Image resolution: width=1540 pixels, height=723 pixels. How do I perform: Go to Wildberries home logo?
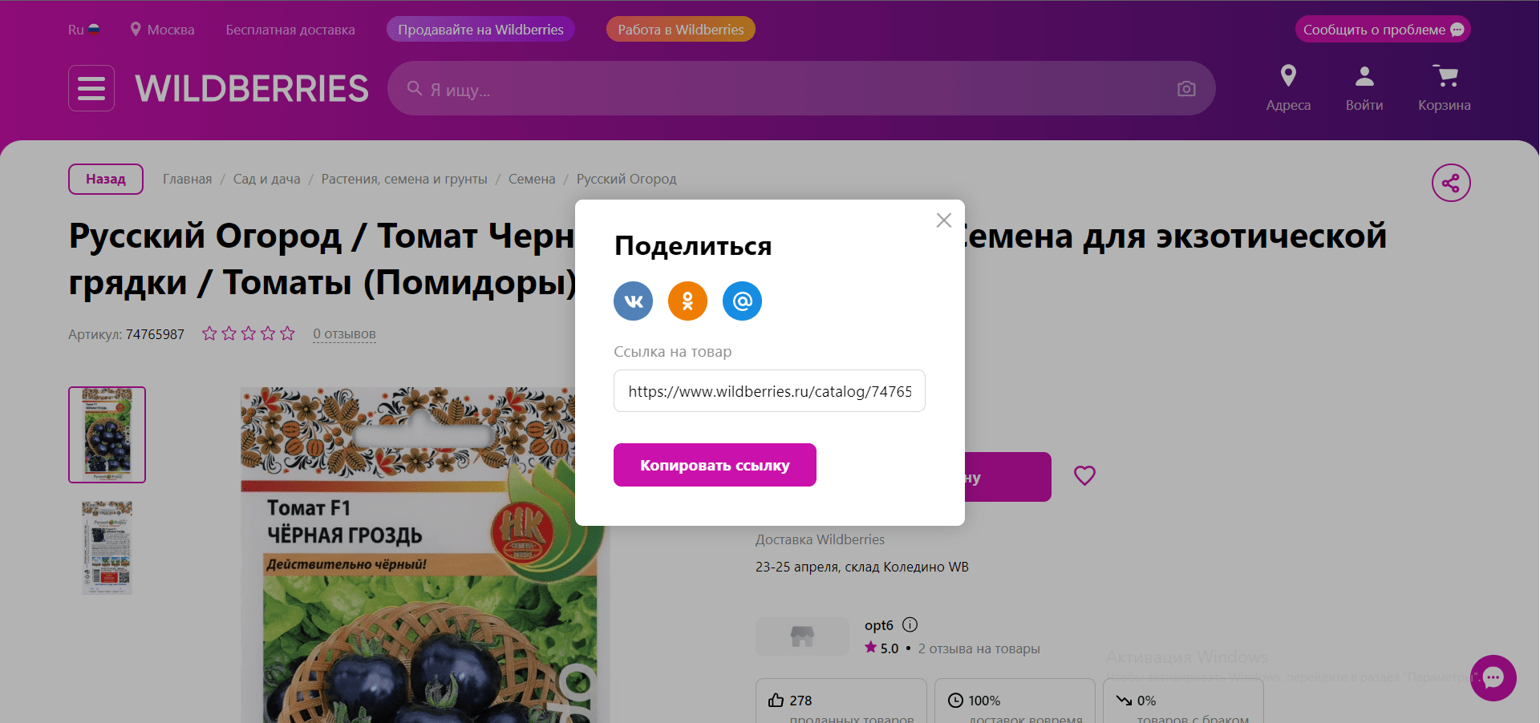pyautogui.click(x=252, y=88)
